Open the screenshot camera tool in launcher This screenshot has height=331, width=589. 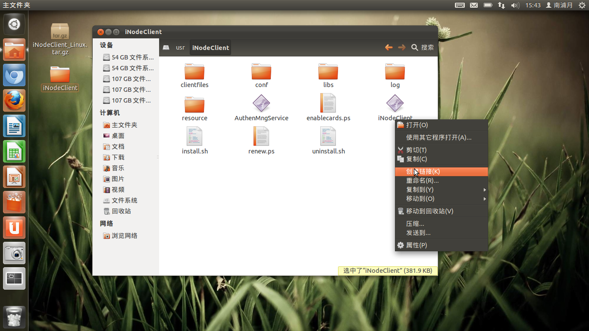(14, 253)
